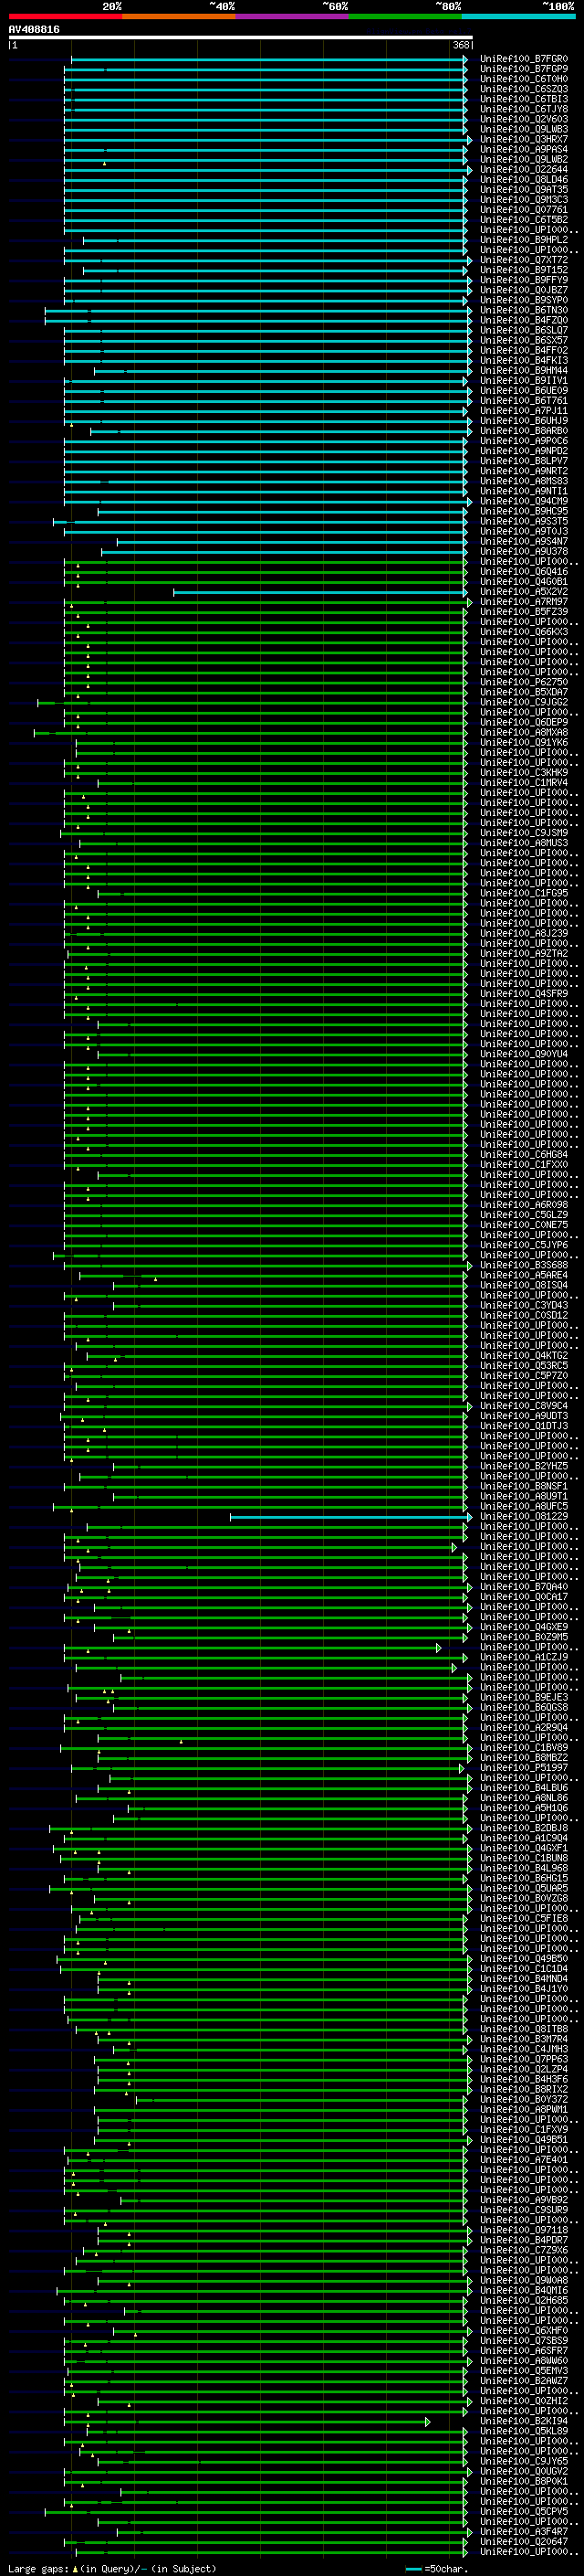Click the UniRef100_C9JGG2 entry
The height and width of the screenshot is (2576, 584).
click(524, 702)
